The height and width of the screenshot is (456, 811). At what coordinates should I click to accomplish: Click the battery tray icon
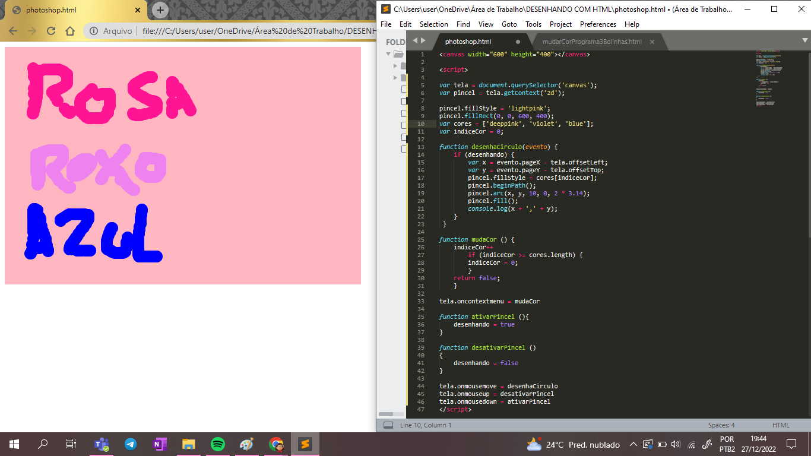click(x=662, y=444)
